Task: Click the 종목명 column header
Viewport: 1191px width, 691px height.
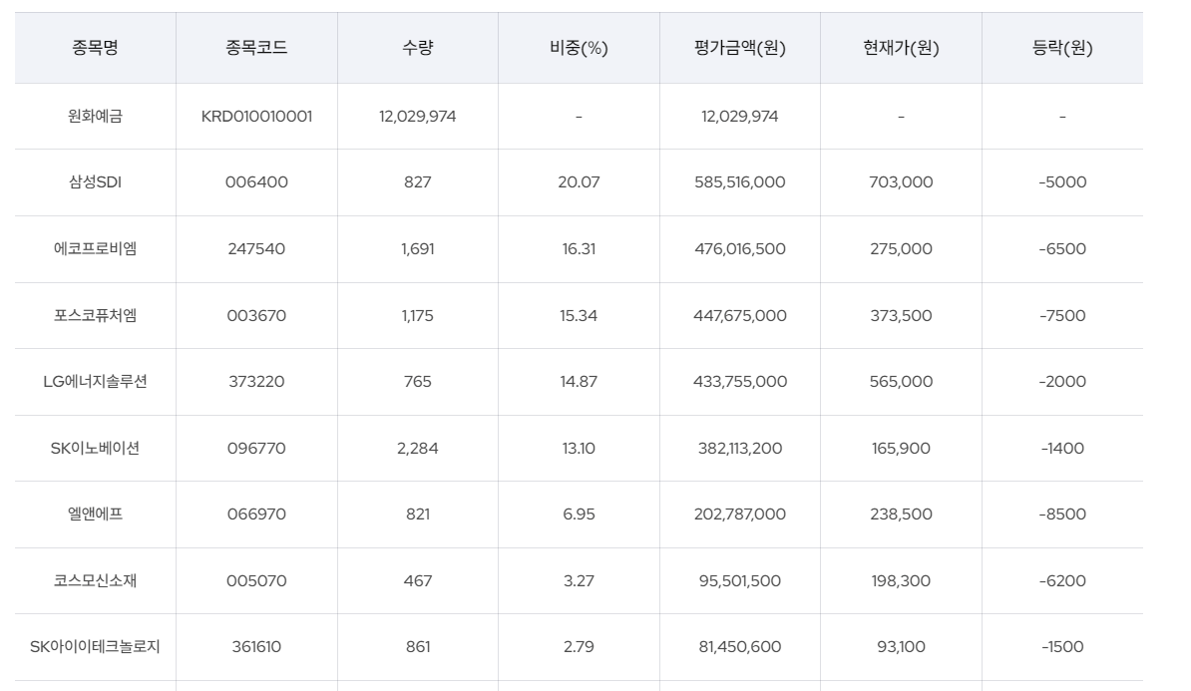Action: tap(95, 48)
